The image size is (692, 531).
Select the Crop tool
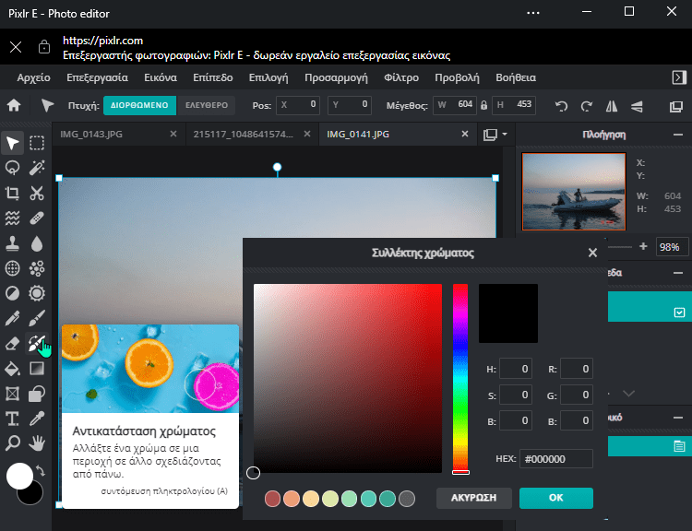13,193
